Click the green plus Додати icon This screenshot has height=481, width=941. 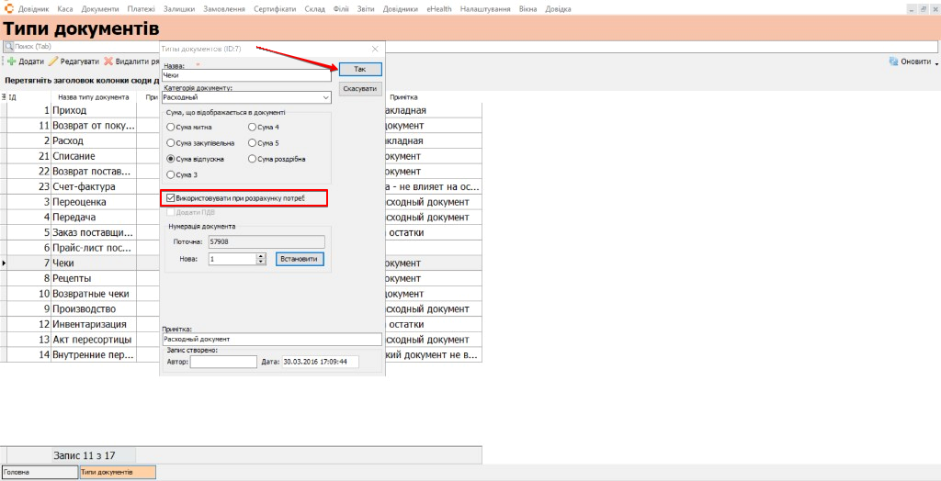click(x=11, y=62)
